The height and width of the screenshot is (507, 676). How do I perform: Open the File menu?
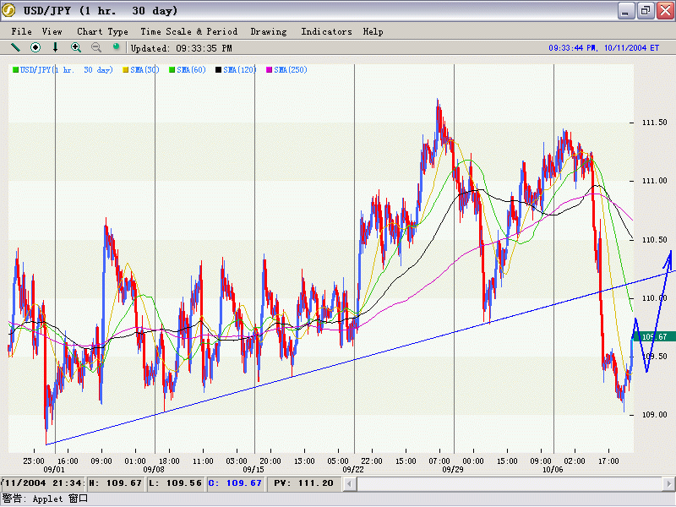point(21,31)
